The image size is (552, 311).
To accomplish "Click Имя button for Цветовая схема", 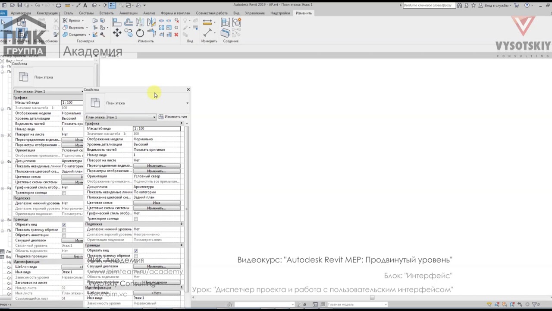I will [x=157, y=203].
